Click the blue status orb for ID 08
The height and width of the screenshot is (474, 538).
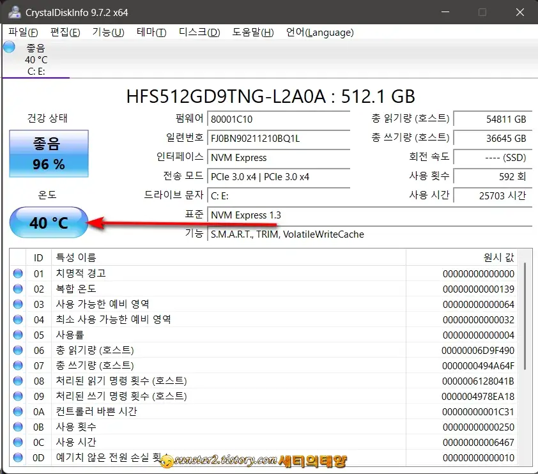coord(18,381)
